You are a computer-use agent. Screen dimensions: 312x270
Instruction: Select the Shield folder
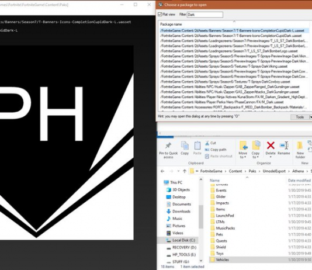pyautogui.click(x=218, y=247)
